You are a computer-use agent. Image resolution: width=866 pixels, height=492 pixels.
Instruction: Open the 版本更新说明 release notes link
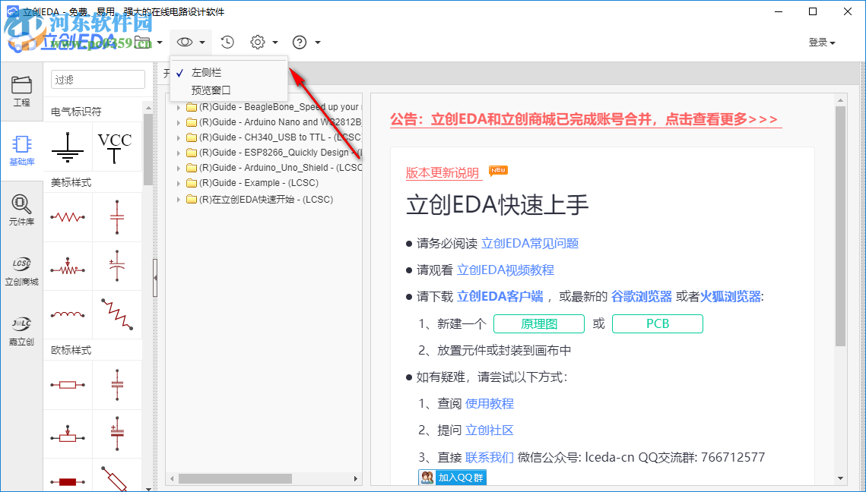point(443,172)
